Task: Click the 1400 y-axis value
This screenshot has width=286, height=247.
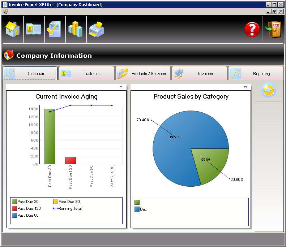Action: click(x=33, y=109)
